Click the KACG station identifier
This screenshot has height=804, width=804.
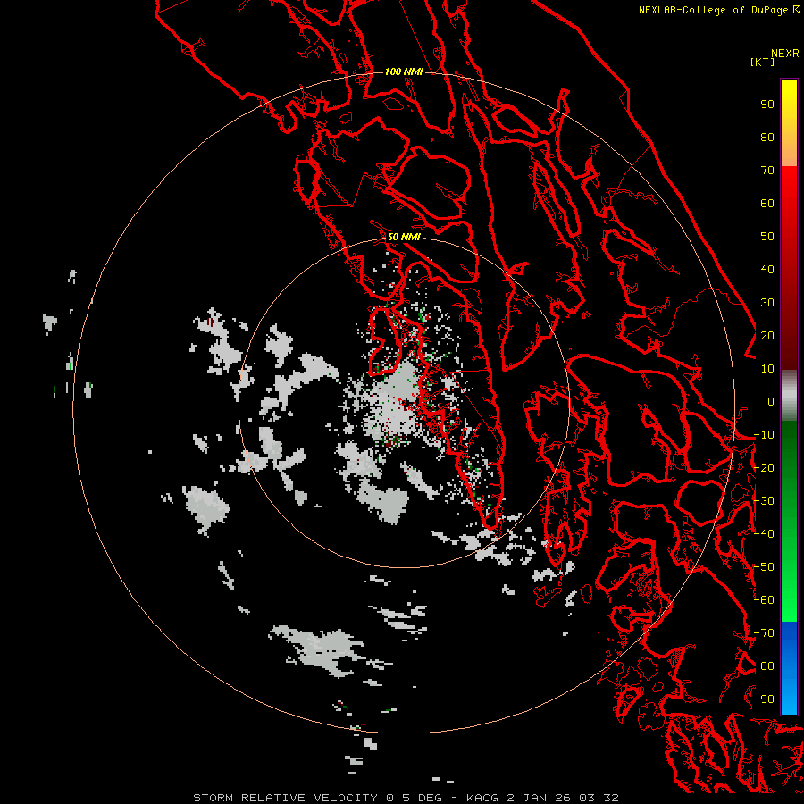(482, 798)
